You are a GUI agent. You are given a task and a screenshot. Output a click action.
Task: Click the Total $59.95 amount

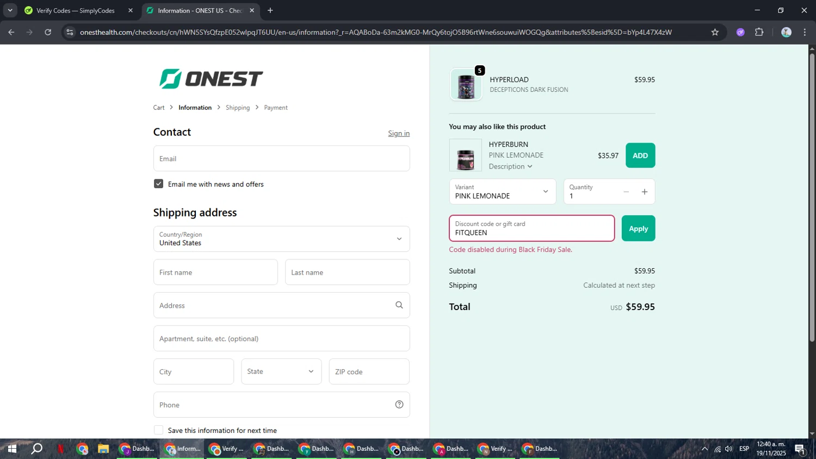click(640, 307)
